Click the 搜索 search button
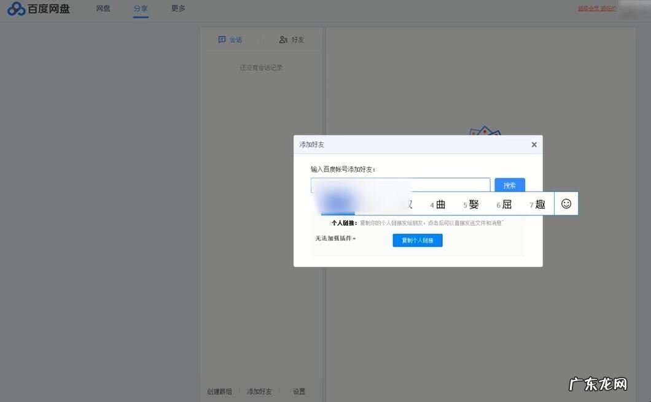Screen dimensions: 651x402 point(509,184)
